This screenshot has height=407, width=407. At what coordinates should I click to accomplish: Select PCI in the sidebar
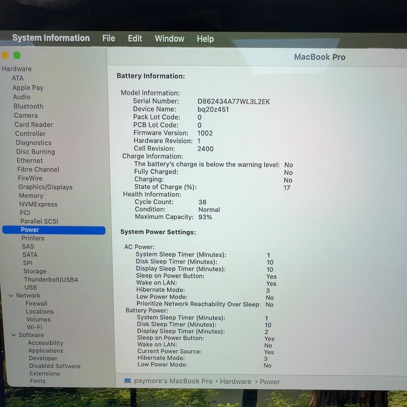(x=25, y=213)
